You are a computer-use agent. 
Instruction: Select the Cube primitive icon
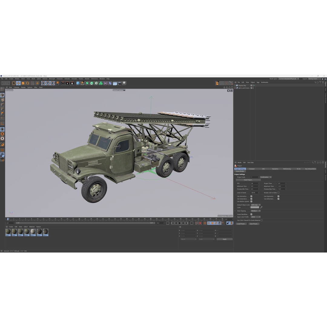pyautogui.click(x=78, y=83)
